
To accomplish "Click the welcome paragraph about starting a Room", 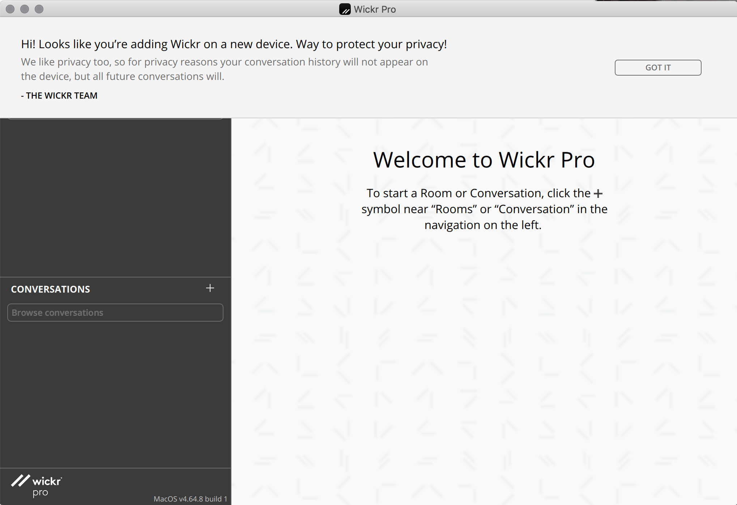I will click(484, 209).
